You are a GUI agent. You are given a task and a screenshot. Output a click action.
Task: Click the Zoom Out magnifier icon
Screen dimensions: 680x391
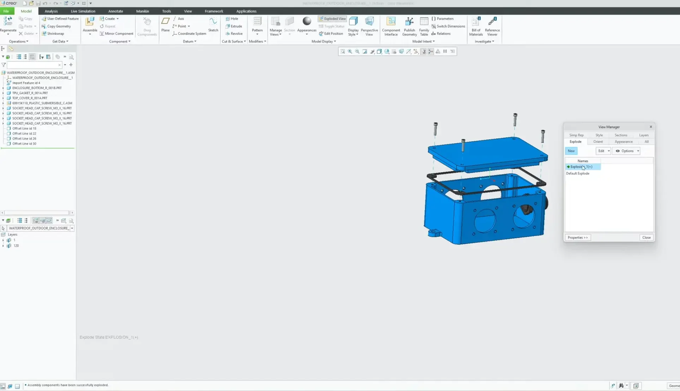357,52
